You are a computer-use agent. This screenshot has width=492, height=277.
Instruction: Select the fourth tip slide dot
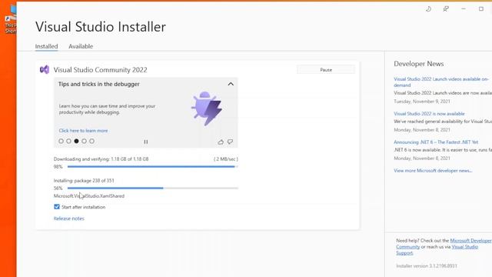point(84,142)
